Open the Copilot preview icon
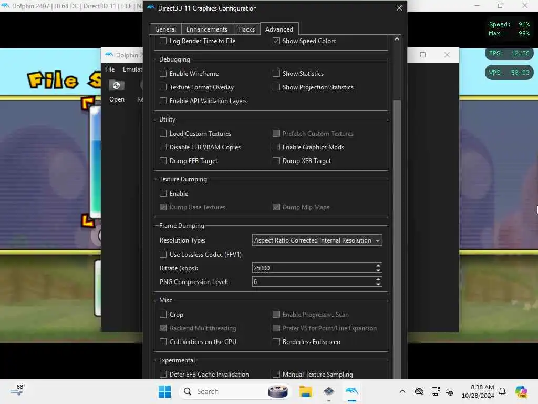This screenshot has height=404, width=538. click(x=521, y=391)
